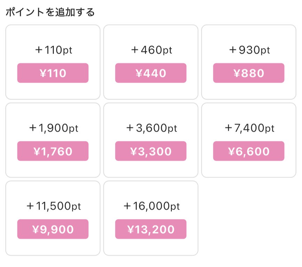
Task: Click the +110pt label text
Action: pos(53,50)
